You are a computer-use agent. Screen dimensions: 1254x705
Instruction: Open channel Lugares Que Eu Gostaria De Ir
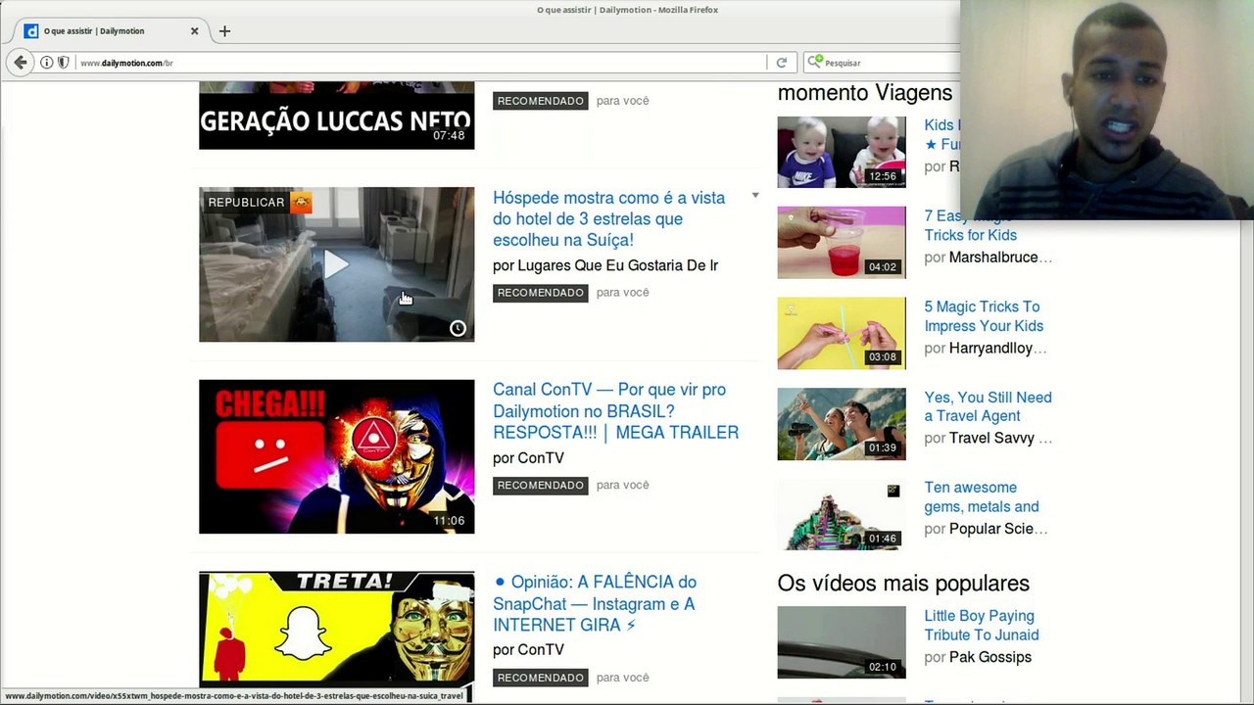(617, 265)
